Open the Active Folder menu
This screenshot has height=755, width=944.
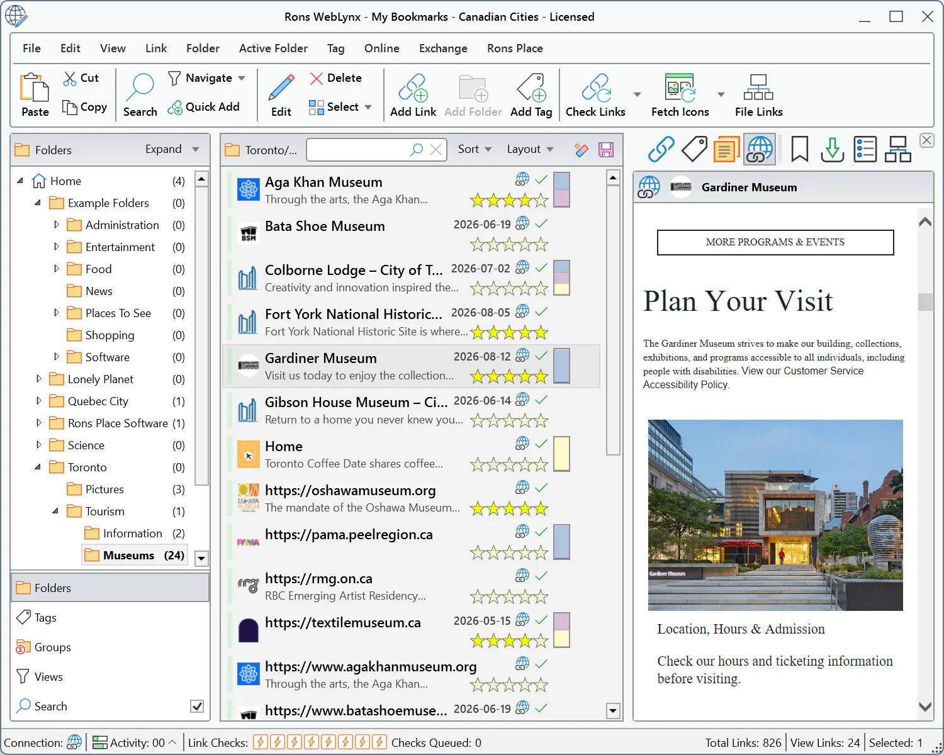(273, 48)
